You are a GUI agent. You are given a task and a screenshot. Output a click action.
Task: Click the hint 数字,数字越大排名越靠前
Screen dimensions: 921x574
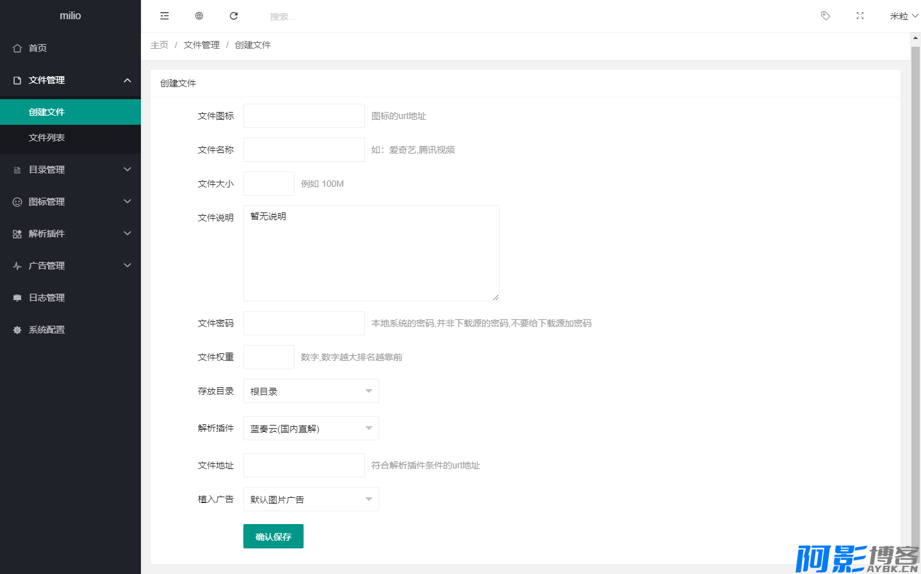tap(352, 357)
